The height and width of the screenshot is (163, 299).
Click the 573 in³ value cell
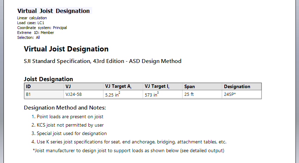152,94
